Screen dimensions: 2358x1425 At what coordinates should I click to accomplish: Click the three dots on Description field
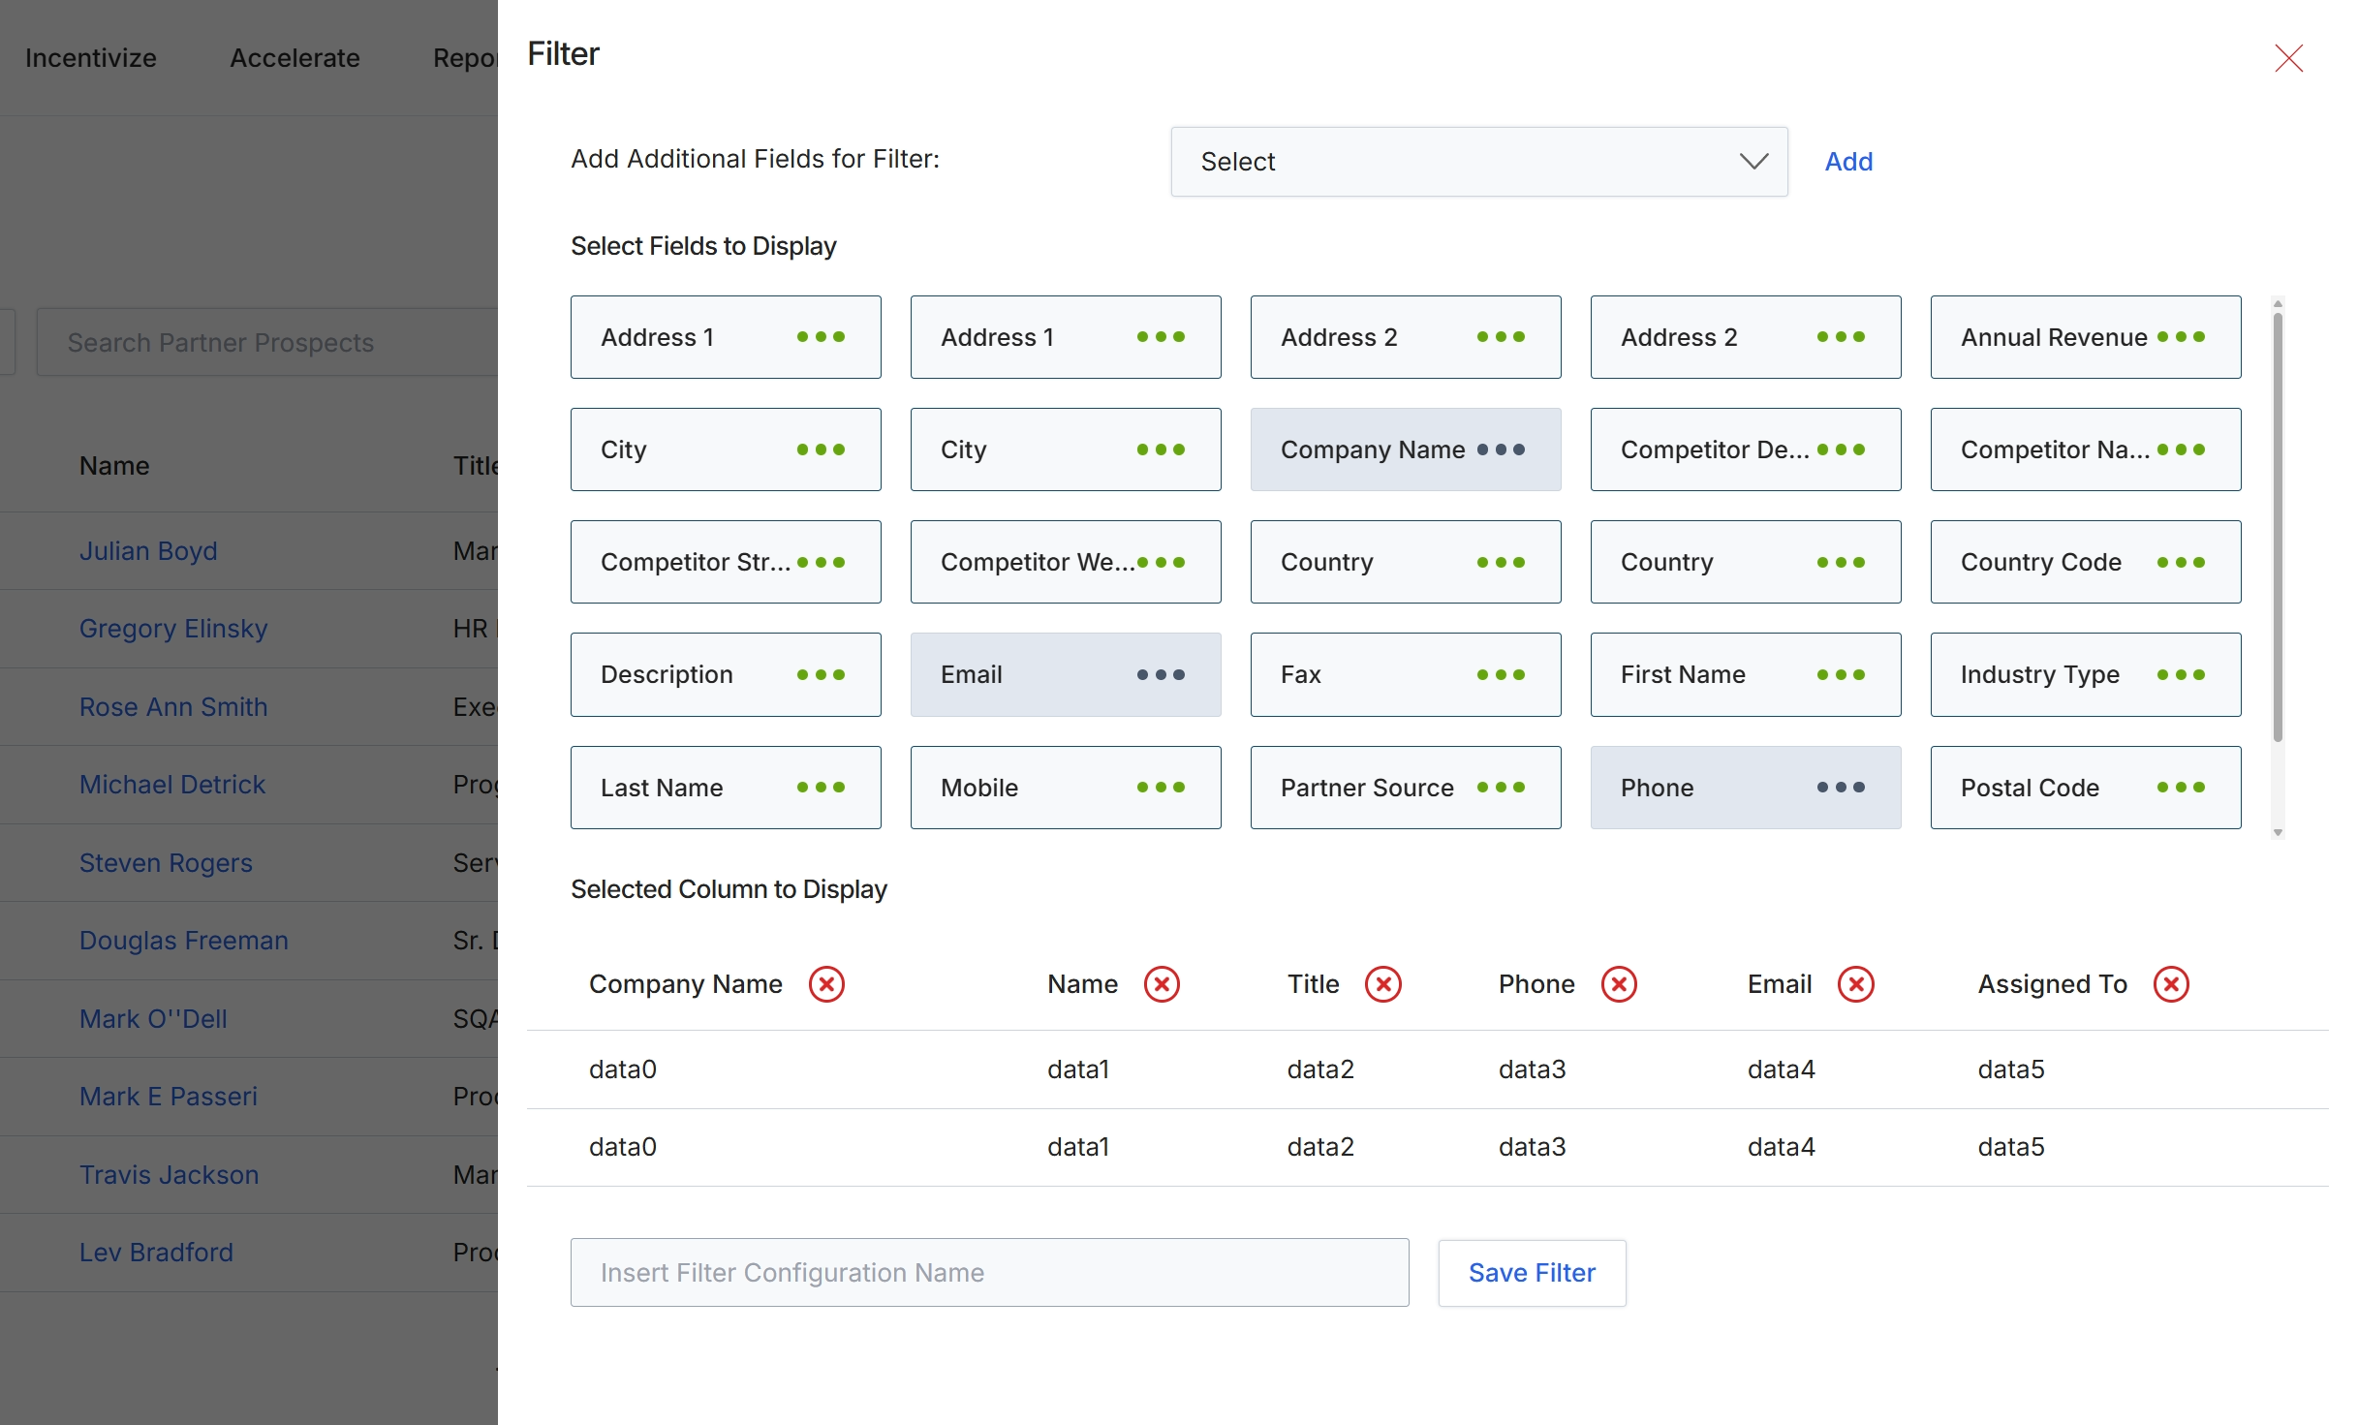[821, 674]
